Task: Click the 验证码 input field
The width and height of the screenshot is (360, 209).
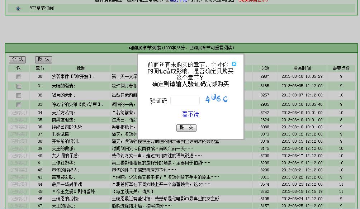Action: pos(185,101)
